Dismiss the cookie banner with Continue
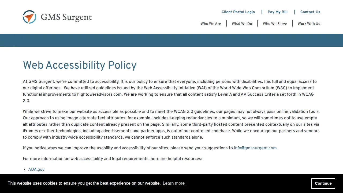The width and height of the screenshot is (343, 193). pos(323,183)
